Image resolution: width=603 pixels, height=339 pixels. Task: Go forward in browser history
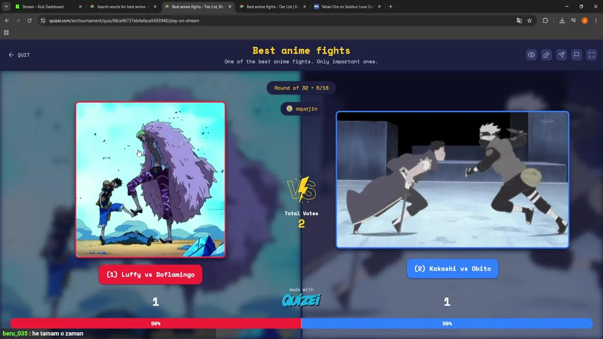coord(18,21)
